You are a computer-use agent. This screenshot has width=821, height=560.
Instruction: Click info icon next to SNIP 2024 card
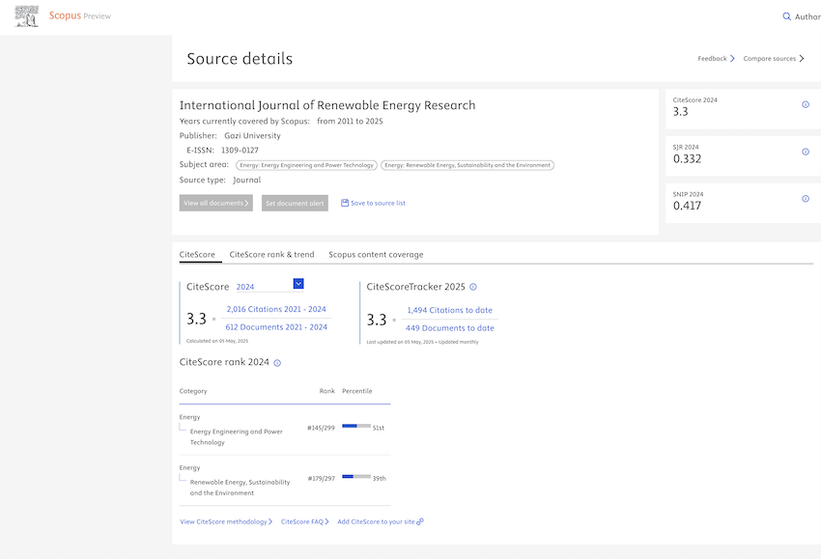point(806,199)
